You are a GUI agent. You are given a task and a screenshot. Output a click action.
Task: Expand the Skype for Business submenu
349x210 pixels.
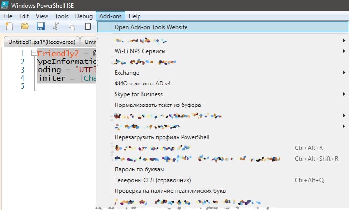(223, 94)
